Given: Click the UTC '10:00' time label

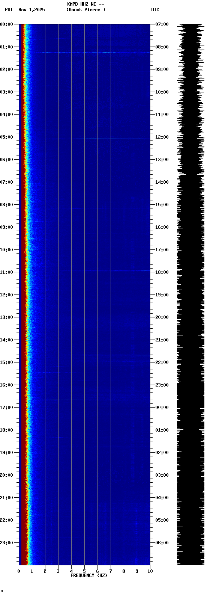Looking at the screenshot, I should click(x=162, y=92).
